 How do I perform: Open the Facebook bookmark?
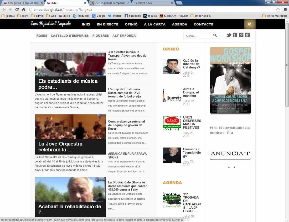click(x=132, y=16)
